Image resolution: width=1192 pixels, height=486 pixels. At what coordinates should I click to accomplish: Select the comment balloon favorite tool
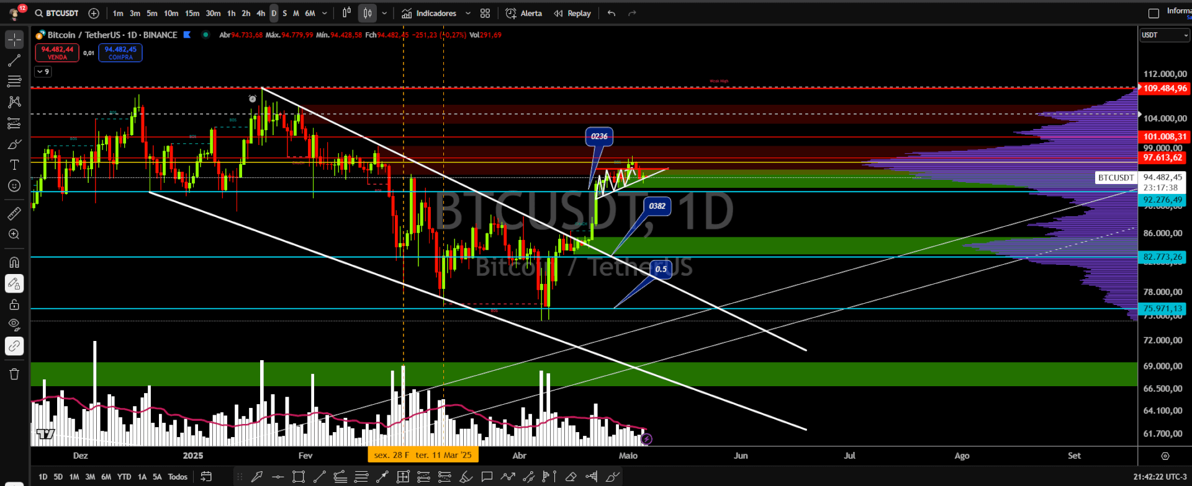click(487, 477)
